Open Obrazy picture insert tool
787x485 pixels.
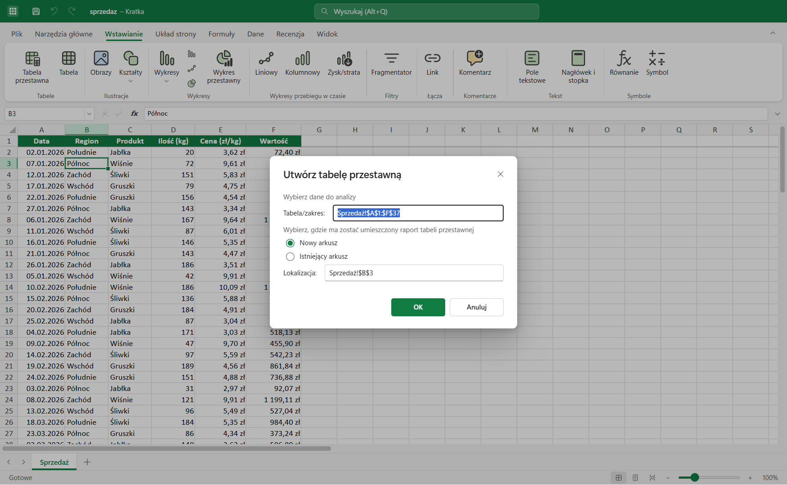click(101, 63)
